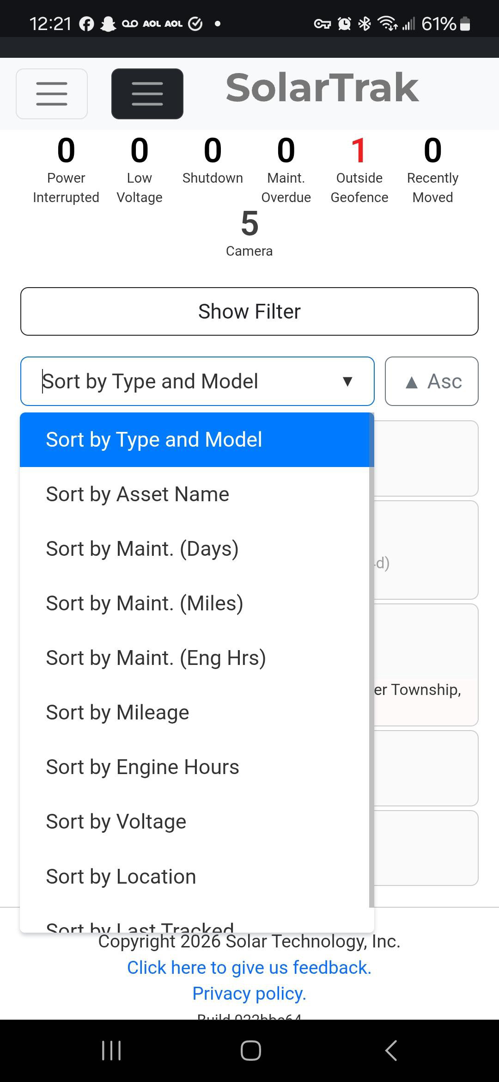Choose Sort by Voltage option

(x=116, y=822)
